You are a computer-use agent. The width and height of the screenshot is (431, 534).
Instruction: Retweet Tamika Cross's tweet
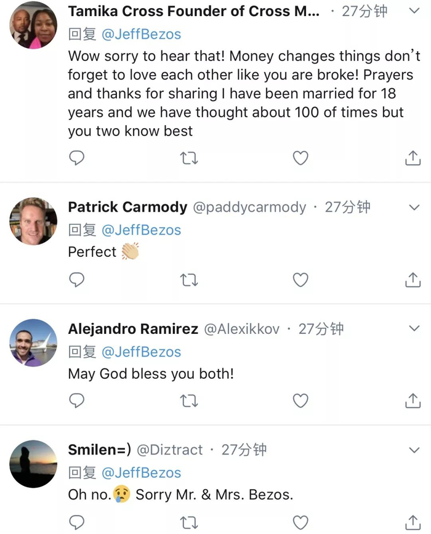188,158
